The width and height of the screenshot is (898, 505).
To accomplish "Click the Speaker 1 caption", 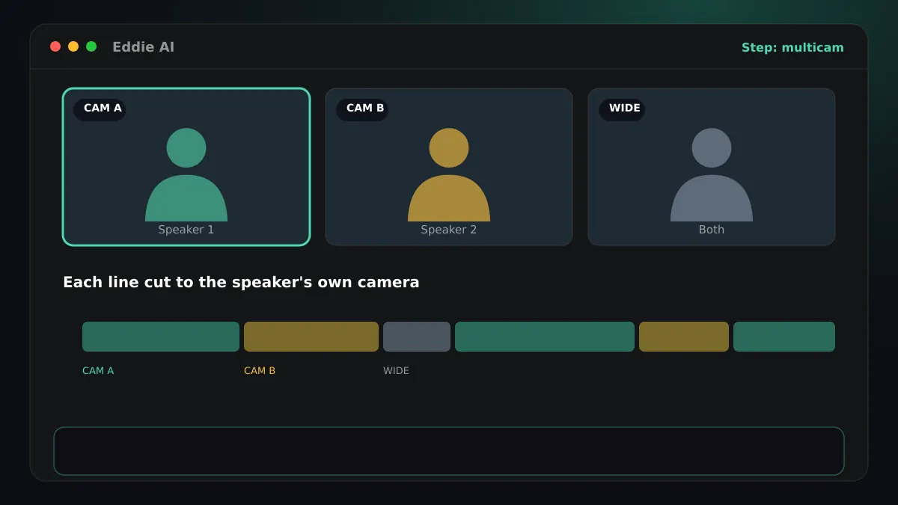I will (186, 230).
